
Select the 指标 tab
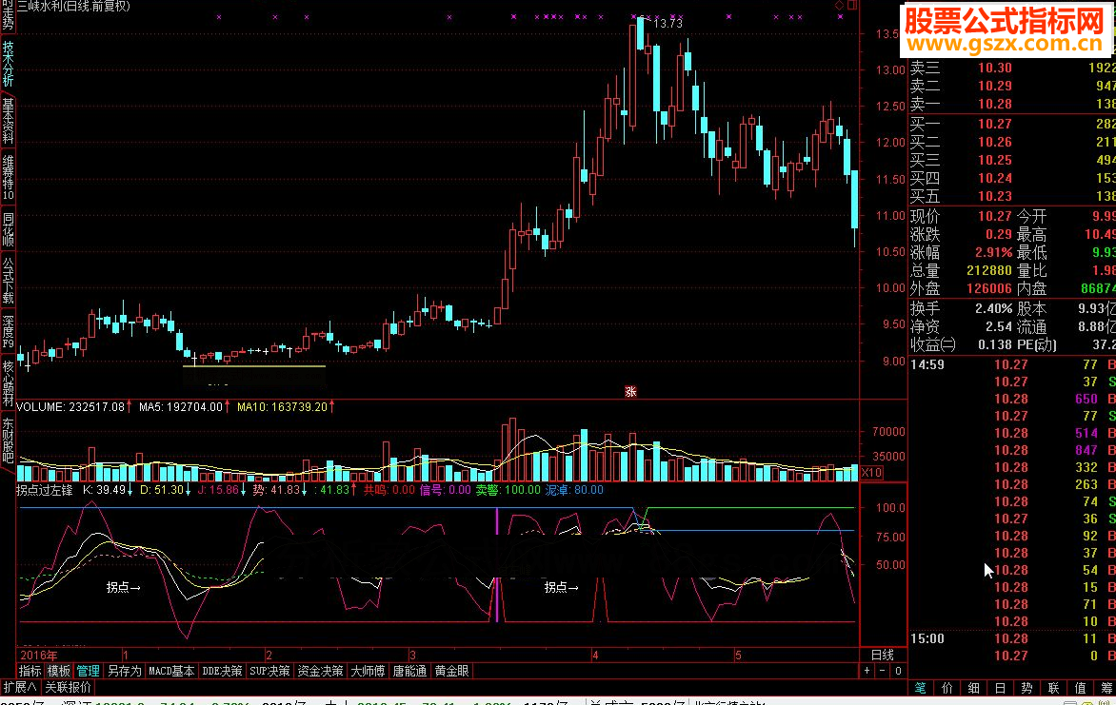pyautogui.click(x=30, y=671)
